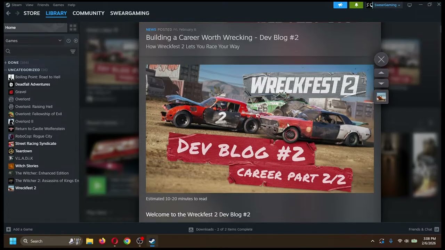Click the Dev Blog #2 banner image
Image resolution: width=445 pixels, height=250 pixels.
pyautogui.click(x=260, y=128)
